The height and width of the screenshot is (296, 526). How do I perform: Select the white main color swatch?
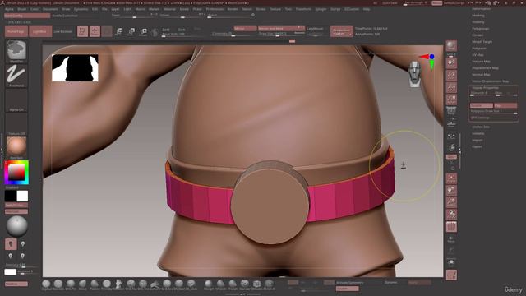coord(22,196)
